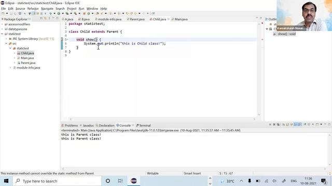This screenshot has height=186, width=332.
Task: Click the Save All toolbar icon
Action: (x=15, y=13)
